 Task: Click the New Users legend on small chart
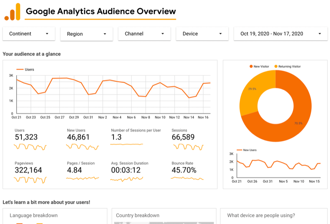coord(246,150)
